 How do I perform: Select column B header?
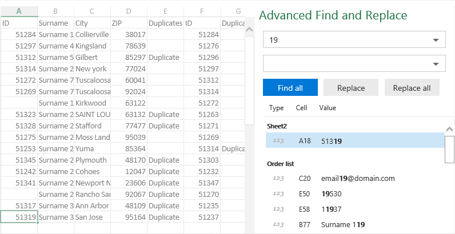click(55, 11)
